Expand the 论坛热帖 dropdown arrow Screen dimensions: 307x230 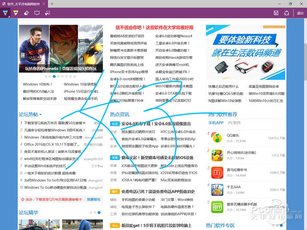tap(40, 115)
